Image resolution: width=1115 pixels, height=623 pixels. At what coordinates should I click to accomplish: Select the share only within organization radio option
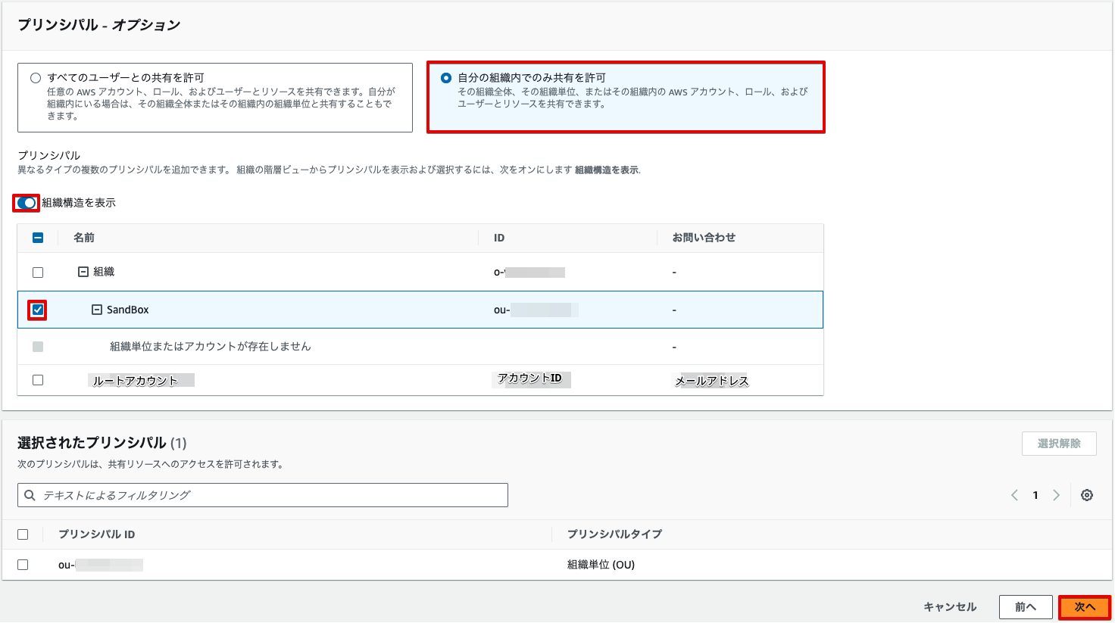446,78
